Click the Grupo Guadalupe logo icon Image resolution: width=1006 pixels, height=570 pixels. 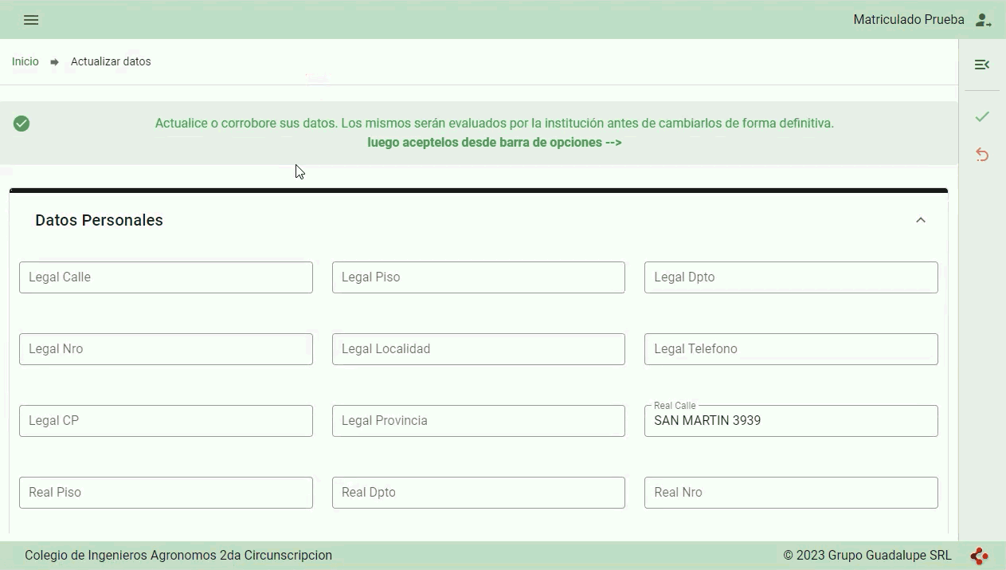click(979, 556)
